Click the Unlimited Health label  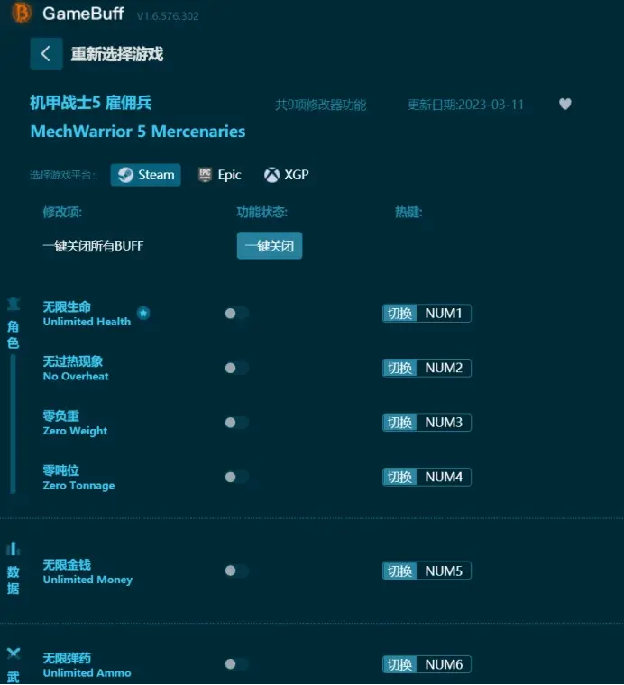[87, 322]
